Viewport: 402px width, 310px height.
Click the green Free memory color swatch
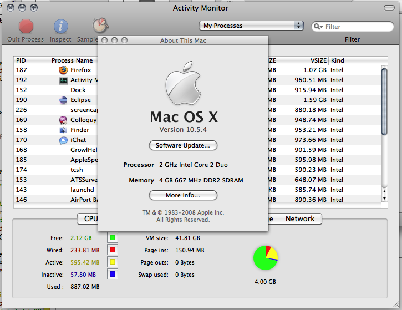click(113, 238)
